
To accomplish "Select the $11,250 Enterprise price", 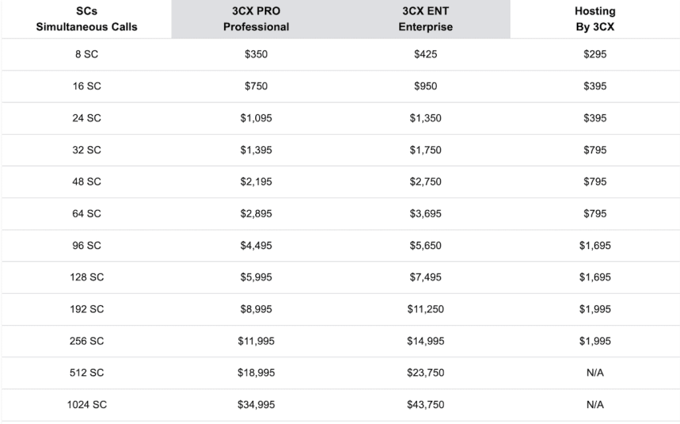I will coord(426,309).
